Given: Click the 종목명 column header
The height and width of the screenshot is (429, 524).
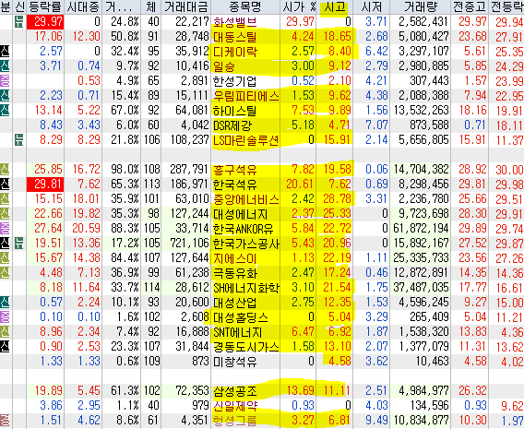Looking at the screenshot, I should (x=245, y=6).
